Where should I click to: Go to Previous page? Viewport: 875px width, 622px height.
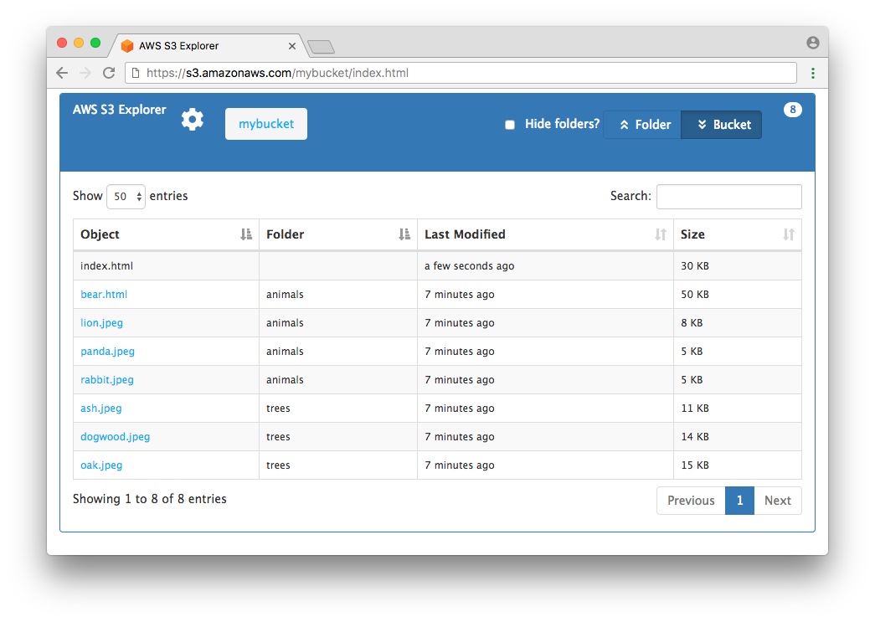pyautogui.click(x=691, y=501)
